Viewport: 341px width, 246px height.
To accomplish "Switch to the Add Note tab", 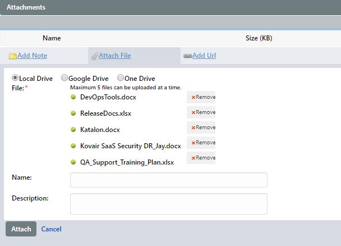I will [x=32, y=56].
